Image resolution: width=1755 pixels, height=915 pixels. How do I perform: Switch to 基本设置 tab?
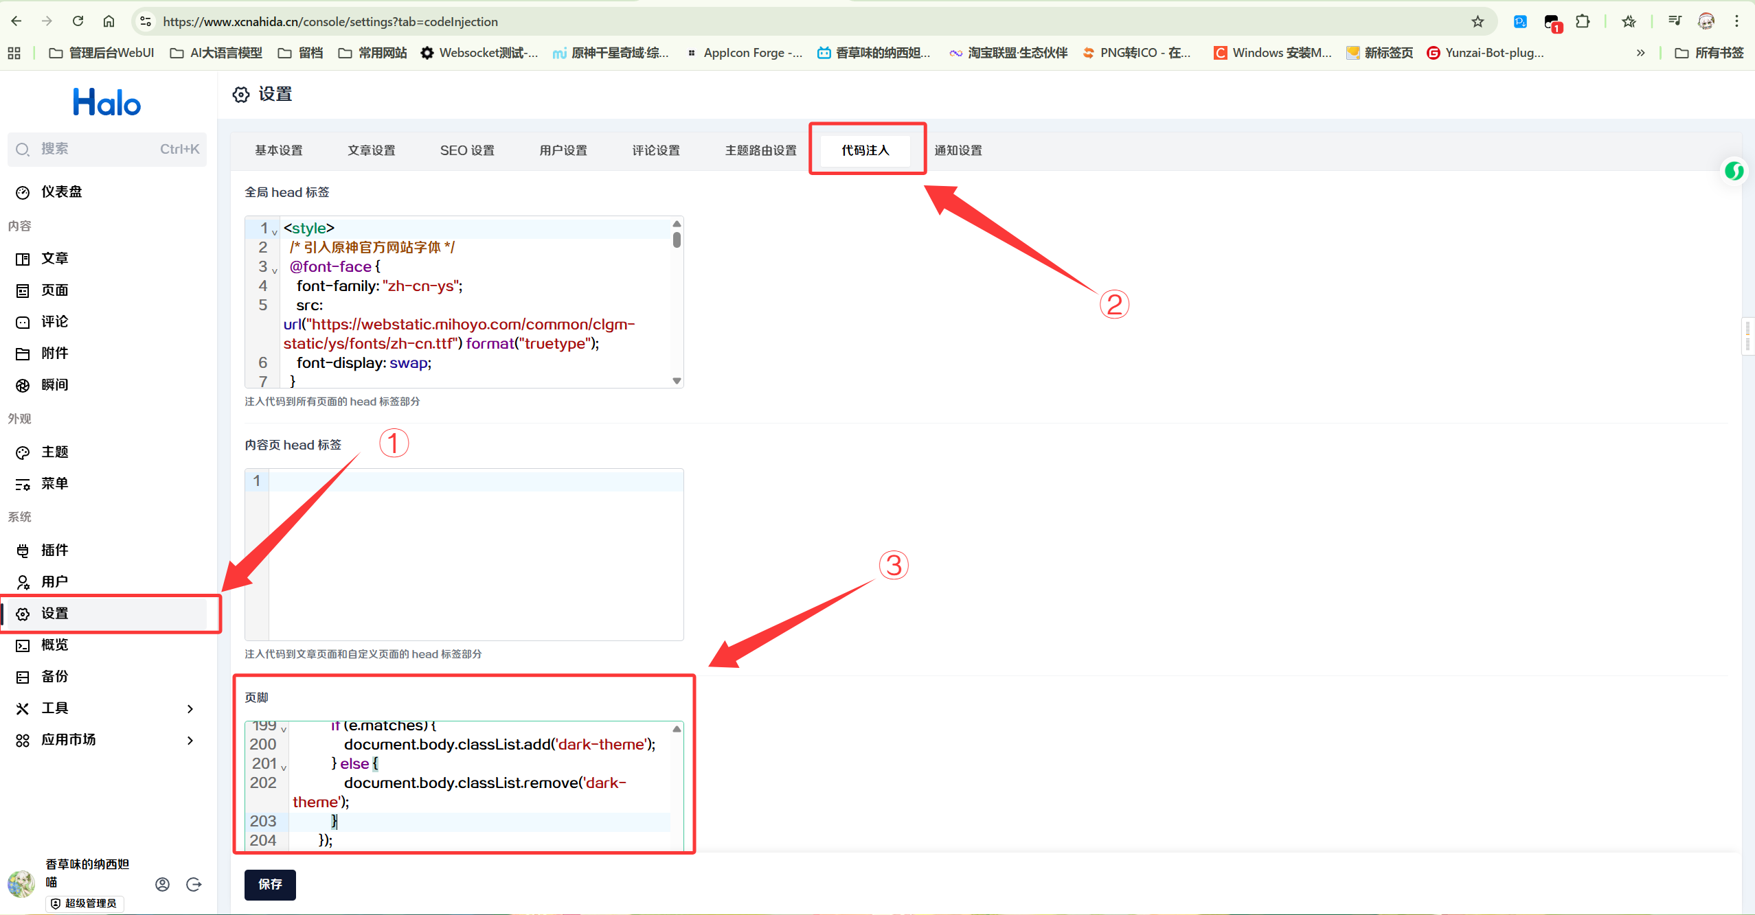278,150
